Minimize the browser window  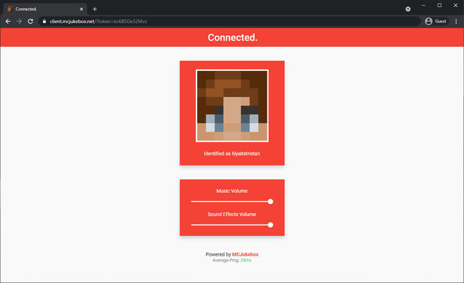[423, 5]
